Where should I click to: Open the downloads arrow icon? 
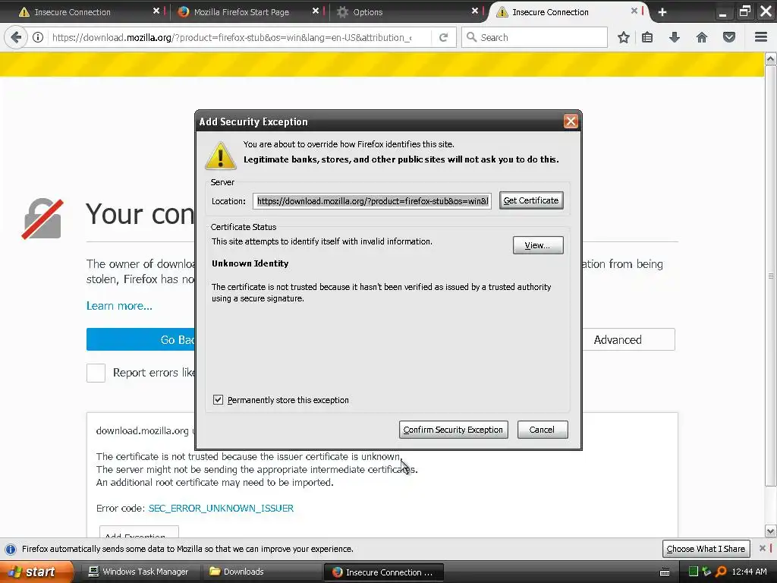(x=675, y=37)
